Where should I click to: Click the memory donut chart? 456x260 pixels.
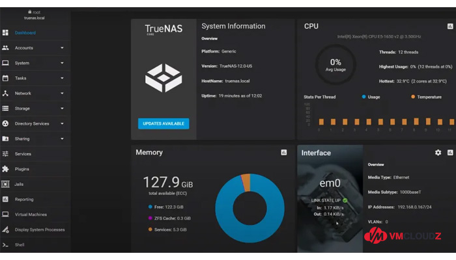click(x=249, y=208)
